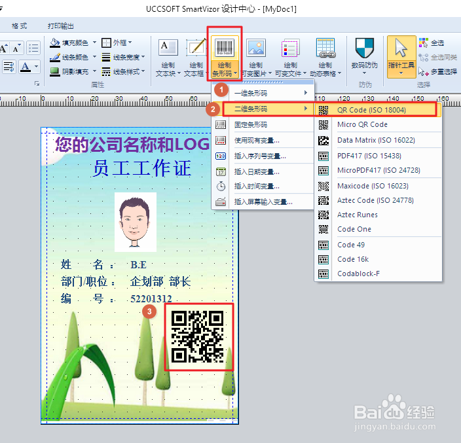Select PDF417 (ISO 15438) option

click(x=378, y=156)
